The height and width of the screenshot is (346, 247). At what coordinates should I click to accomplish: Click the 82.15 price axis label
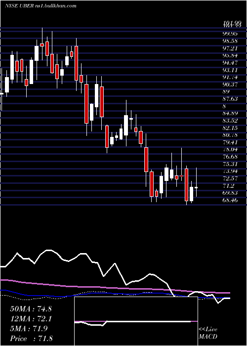point(230,128)
